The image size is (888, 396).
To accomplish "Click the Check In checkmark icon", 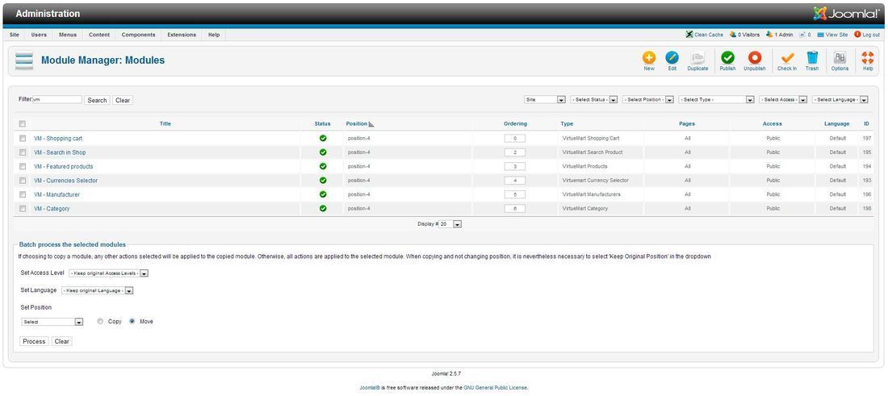I will point(787,58).
